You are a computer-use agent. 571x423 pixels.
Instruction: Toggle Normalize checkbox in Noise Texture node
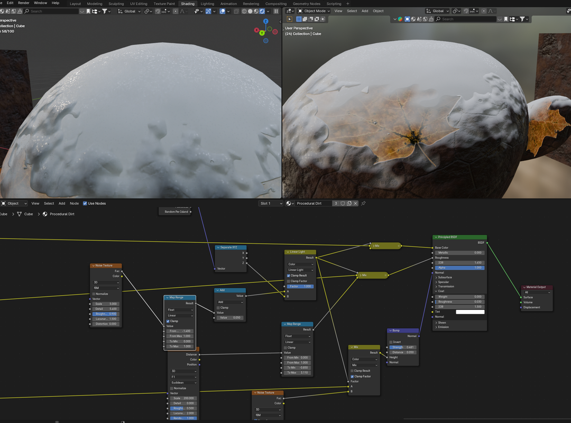94,293
